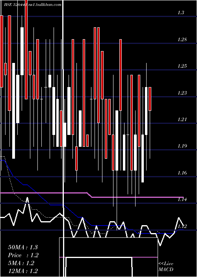Click the 1.28 price axis label

[x=182, y=40]
